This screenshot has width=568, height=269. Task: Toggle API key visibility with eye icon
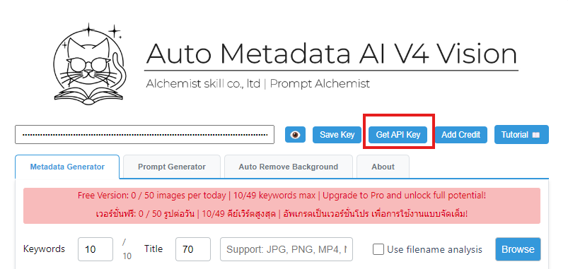pyautogui.click(x=295, y=135)
